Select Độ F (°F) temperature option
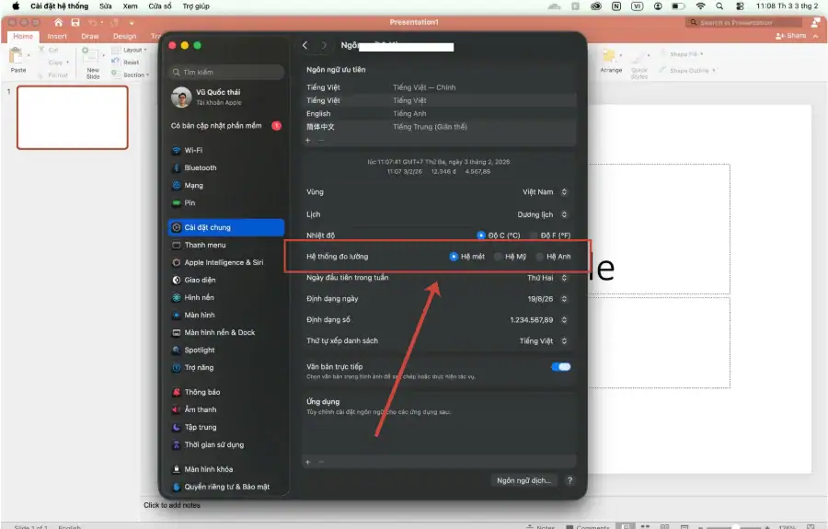 coord(535,236)
